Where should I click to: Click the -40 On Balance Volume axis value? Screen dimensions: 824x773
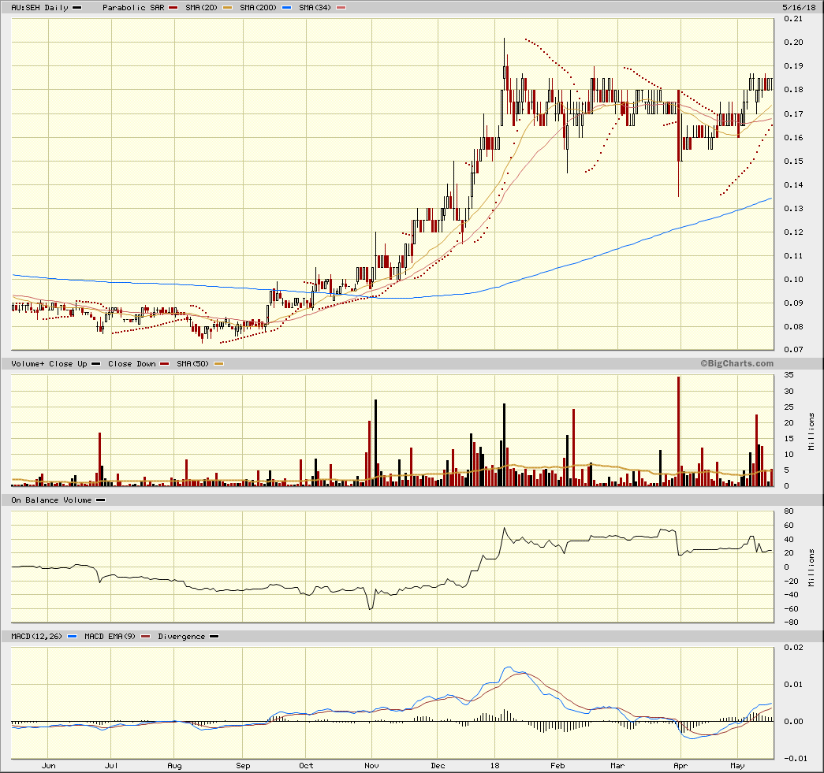coord(791,595)
